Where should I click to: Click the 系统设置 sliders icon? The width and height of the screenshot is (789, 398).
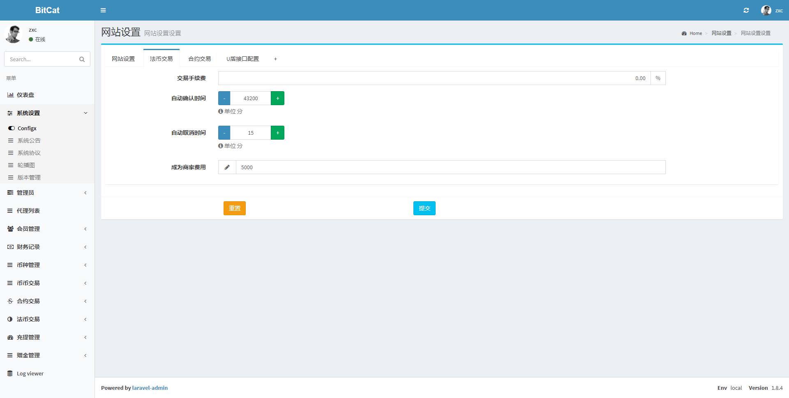(10, 113)
